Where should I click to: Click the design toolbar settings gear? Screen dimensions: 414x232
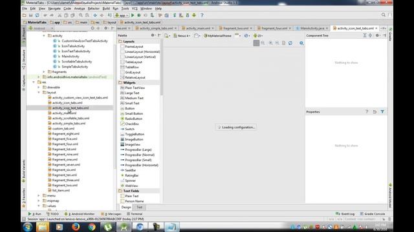tap(301, 43)
